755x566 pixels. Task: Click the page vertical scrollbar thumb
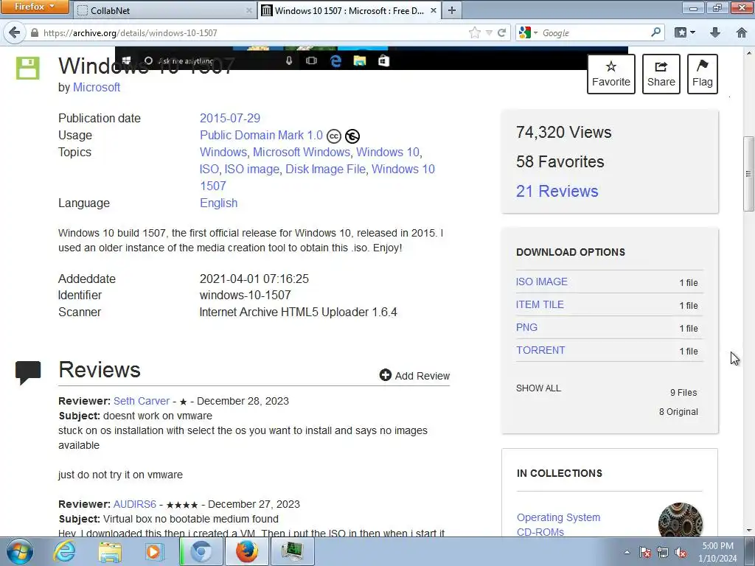tap(748, 174)
